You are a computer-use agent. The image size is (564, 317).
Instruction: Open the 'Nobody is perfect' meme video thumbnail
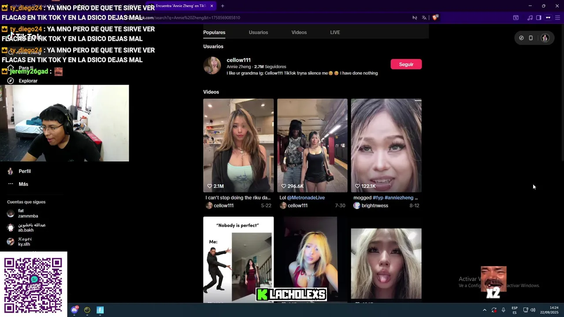coord(238,259)
